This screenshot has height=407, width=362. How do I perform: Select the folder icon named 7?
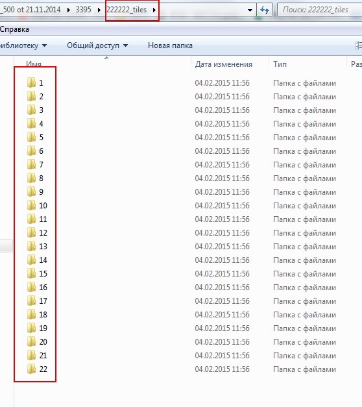coord(31,164)
